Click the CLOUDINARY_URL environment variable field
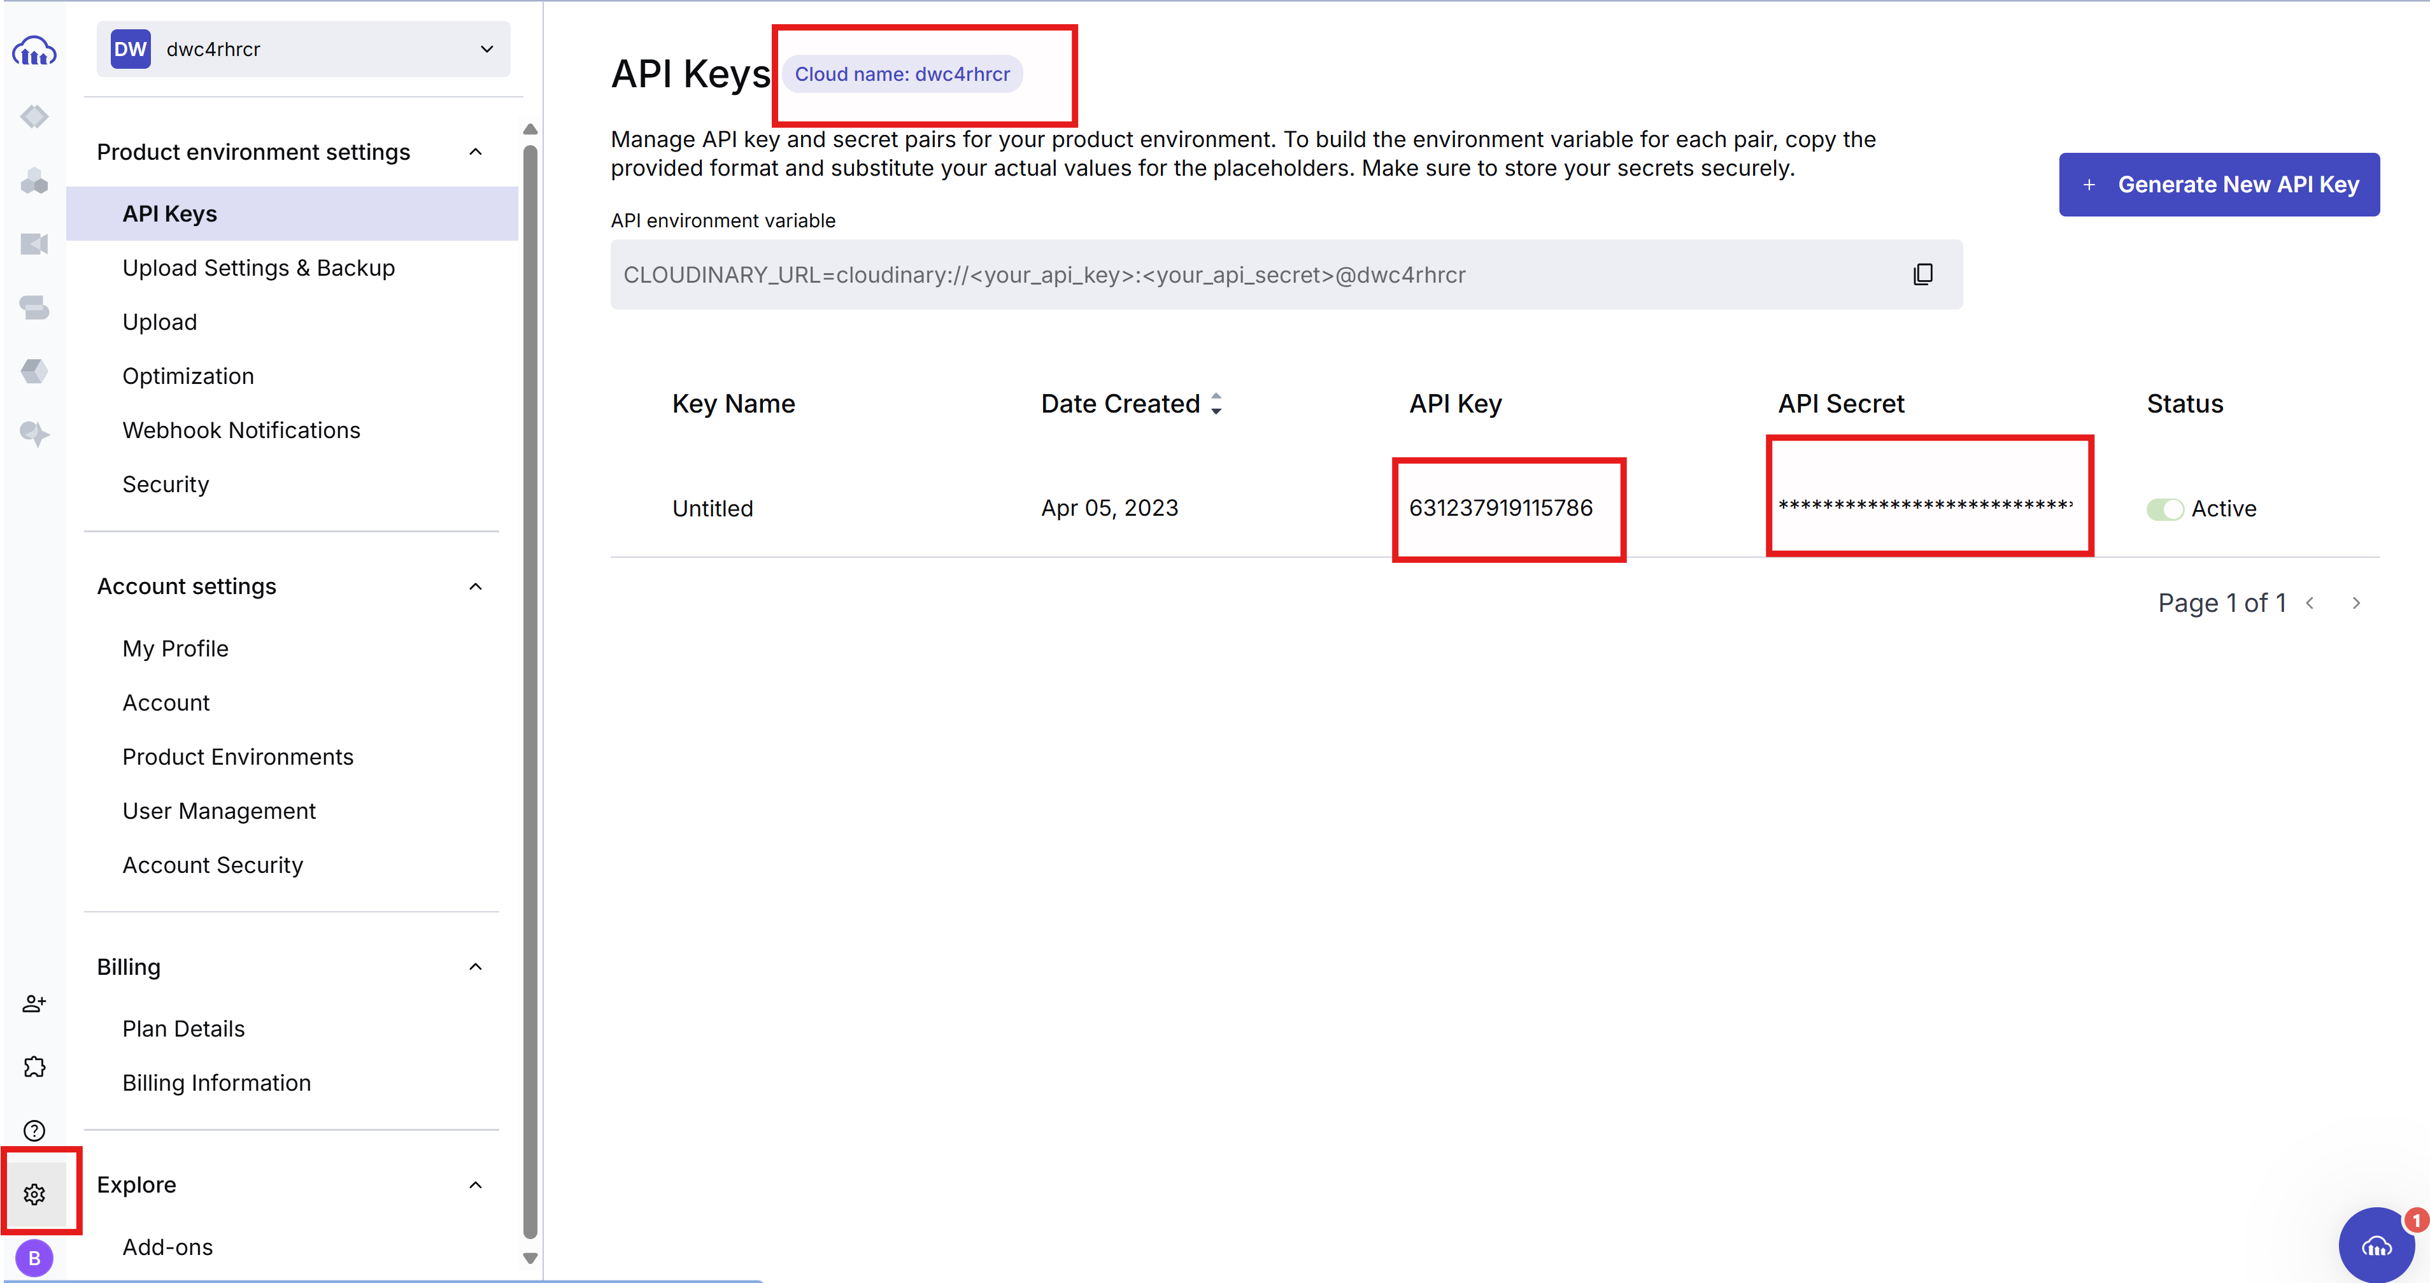Viewport: 2430px width, 1283px height. 1286,274
